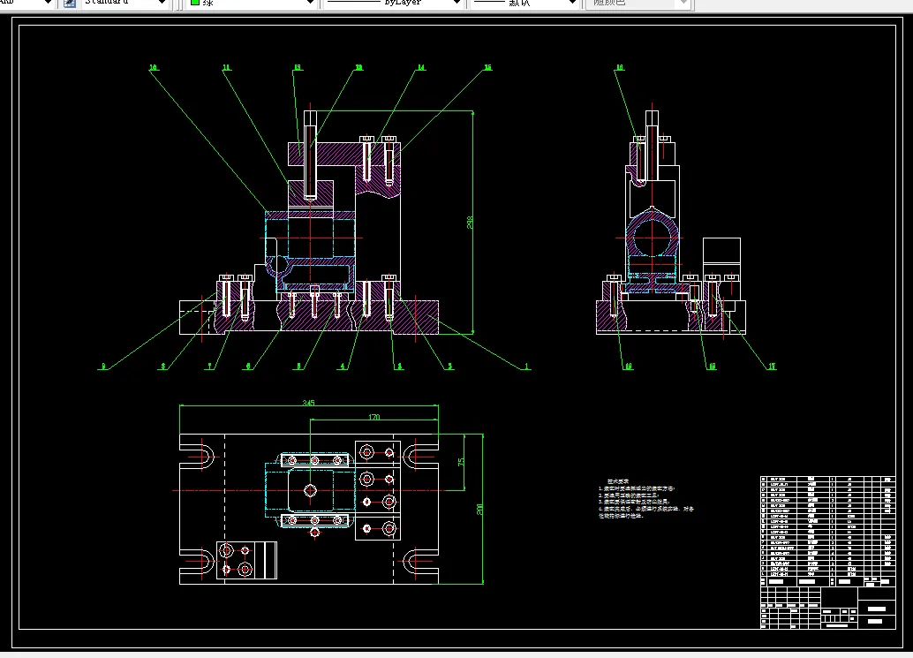Viewport: 913px width, 658px height.
Task: Click part balloon number 16 on side view
Action: coord(620,67)
